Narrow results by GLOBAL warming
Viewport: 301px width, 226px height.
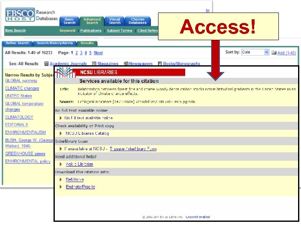[21, 80]
